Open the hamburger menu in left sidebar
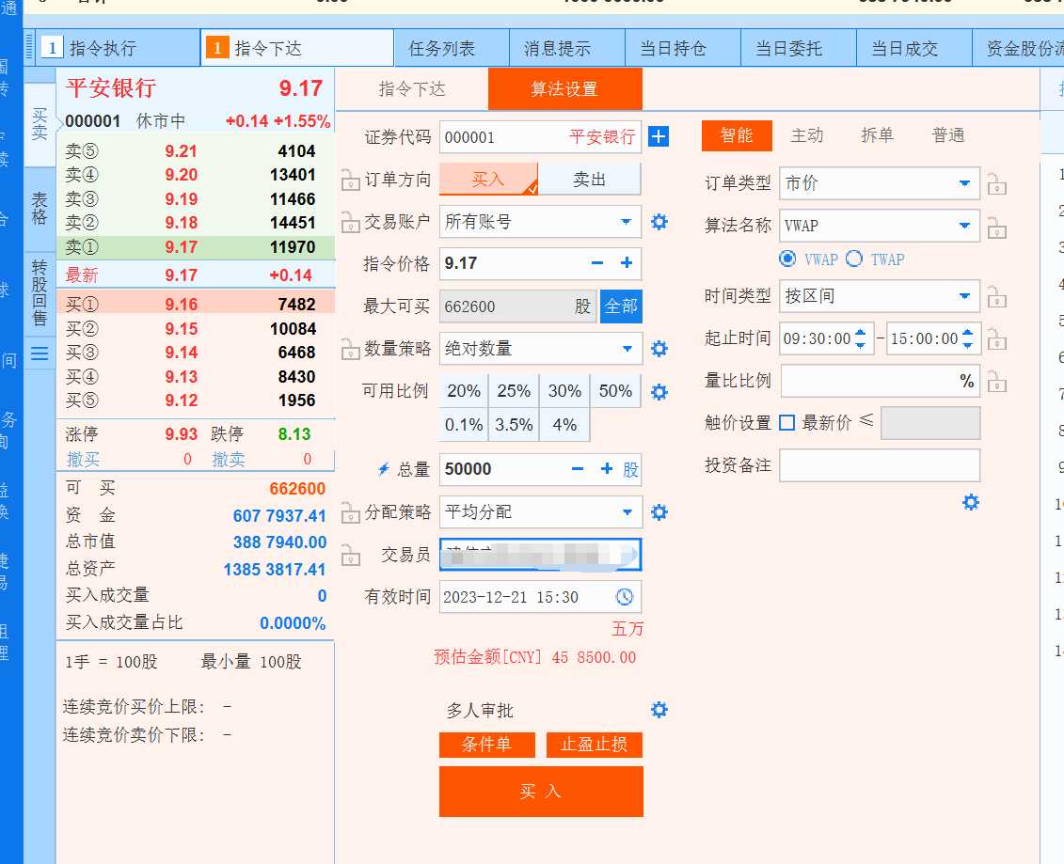This screenshot has width=1064, height=864. (40, 353)
